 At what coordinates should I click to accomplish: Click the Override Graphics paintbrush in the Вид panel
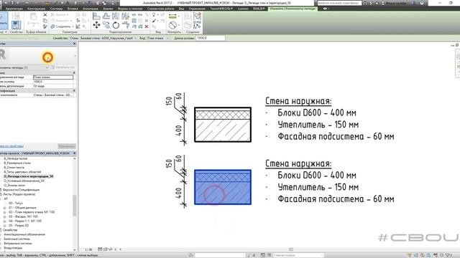154,21
